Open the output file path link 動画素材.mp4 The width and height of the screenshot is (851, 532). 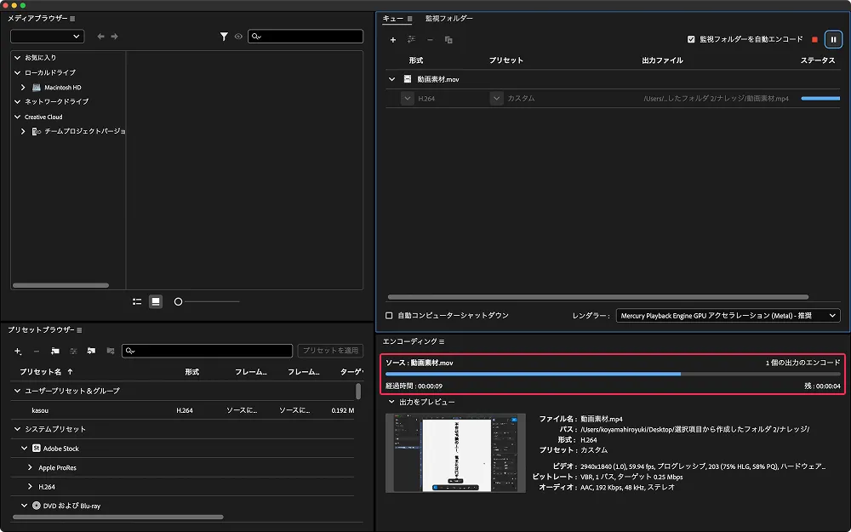click(x=716, y=99)
